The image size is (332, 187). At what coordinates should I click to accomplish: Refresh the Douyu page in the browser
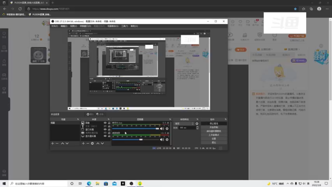[x=20, y=9]
